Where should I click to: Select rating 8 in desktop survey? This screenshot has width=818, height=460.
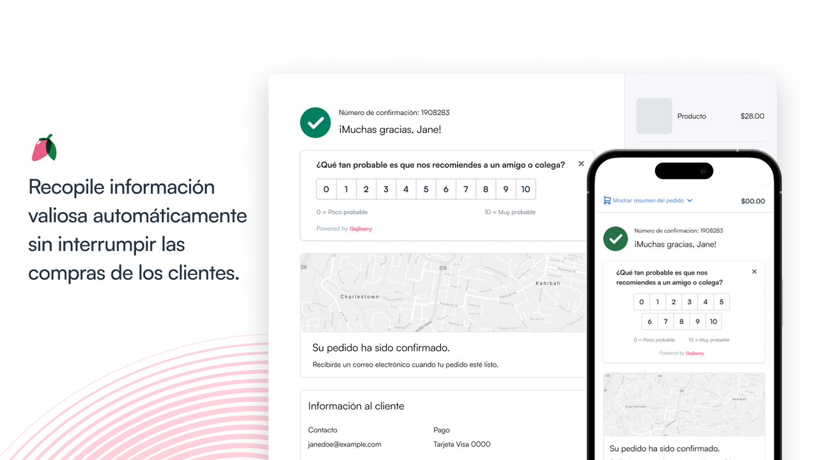[x=486, y=189]
